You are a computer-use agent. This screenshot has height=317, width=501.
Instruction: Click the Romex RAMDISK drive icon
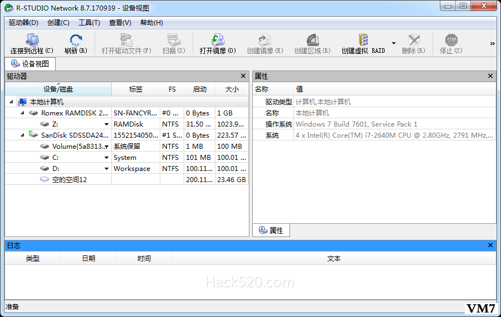pos(33,113)
